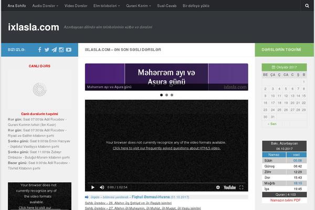Open the Telegram channel icon

[x=54, y=50]
